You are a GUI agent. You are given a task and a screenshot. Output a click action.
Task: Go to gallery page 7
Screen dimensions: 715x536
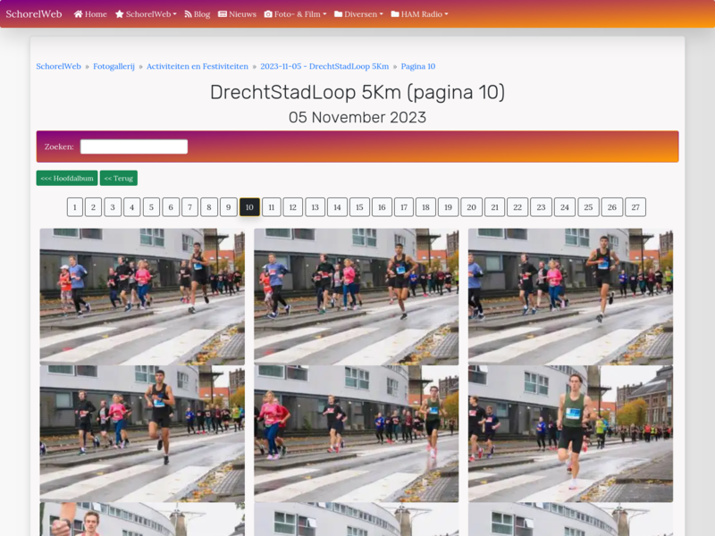click(189, 207)
